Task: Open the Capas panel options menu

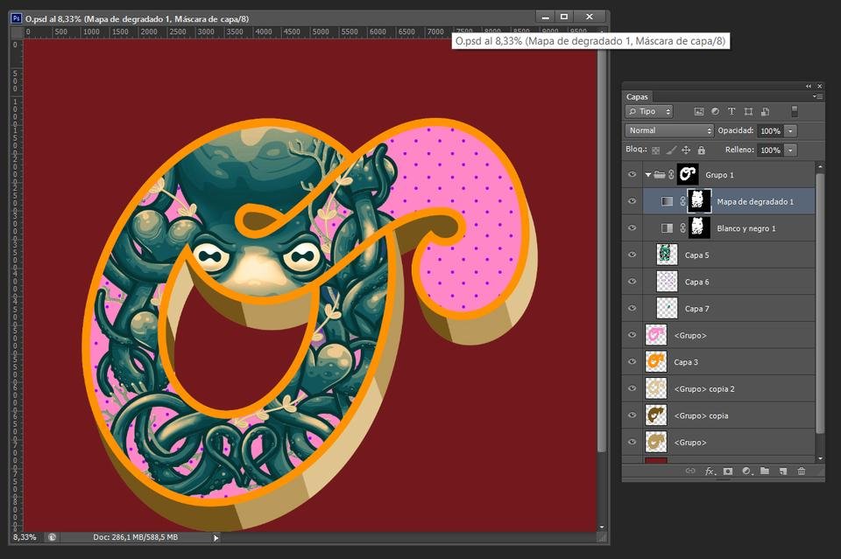Action: (x=817, y=97)
